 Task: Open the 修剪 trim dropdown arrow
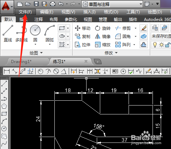pyautogui.click(x=135, y=28)
